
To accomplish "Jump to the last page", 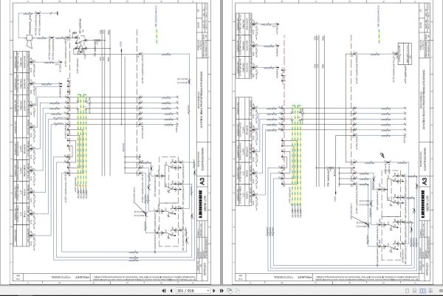I will [221, 291].
